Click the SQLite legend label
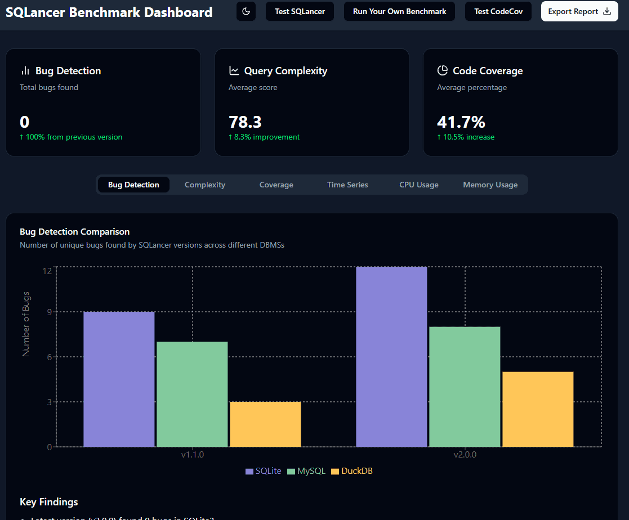 [269, 471]
